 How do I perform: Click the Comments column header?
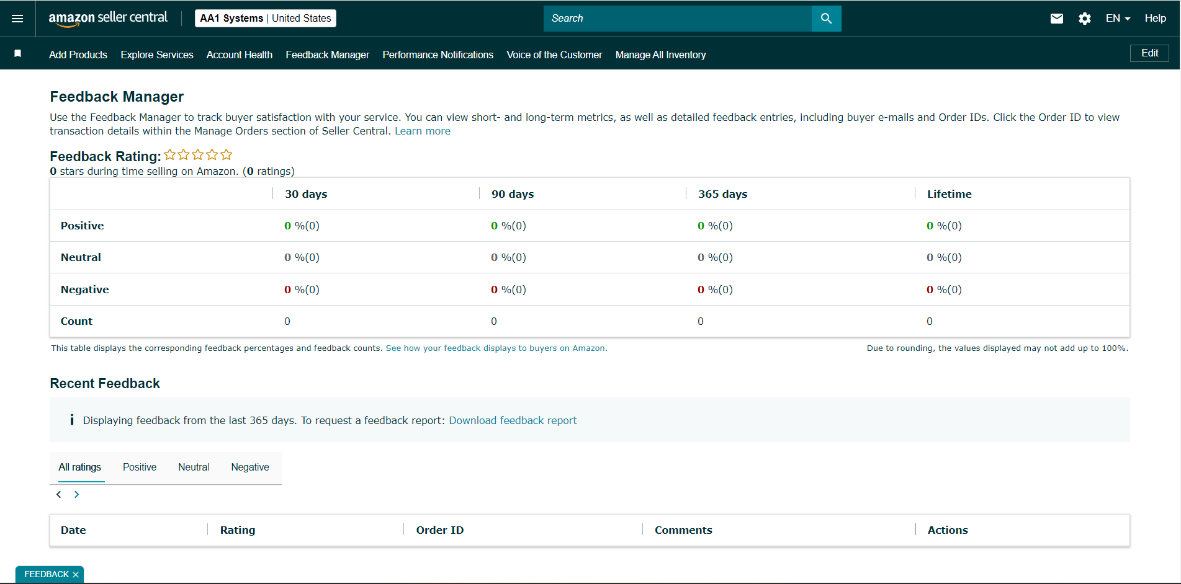[x=683, y=530]
